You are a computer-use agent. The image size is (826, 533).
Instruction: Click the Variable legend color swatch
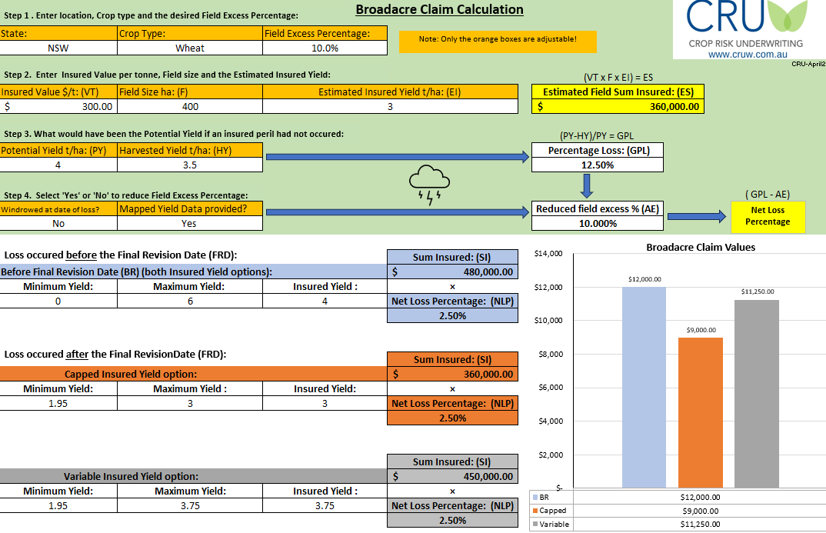[x=535, y=524]
